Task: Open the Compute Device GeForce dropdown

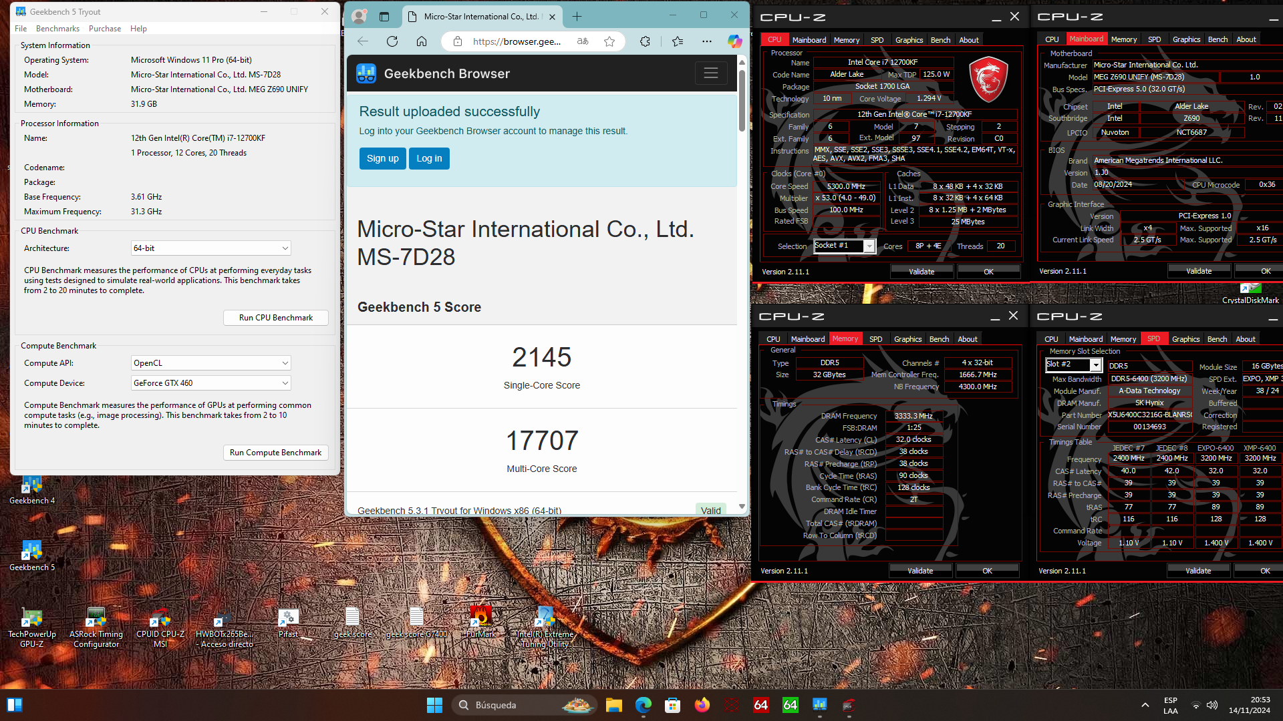Action: [211, 383]
